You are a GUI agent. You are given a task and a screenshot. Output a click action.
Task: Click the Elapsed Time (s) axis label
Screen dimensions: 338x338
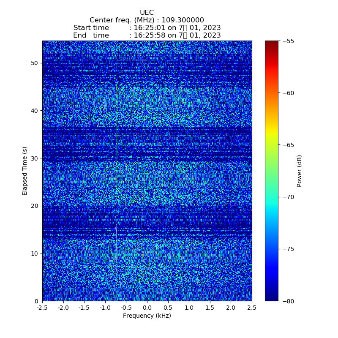(25, 171)
